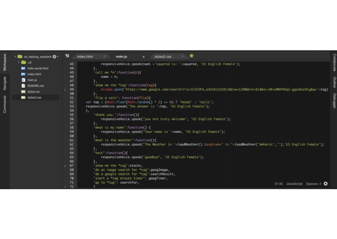
Task: Switch to the styles2.css tab
Action: [163, 57]
